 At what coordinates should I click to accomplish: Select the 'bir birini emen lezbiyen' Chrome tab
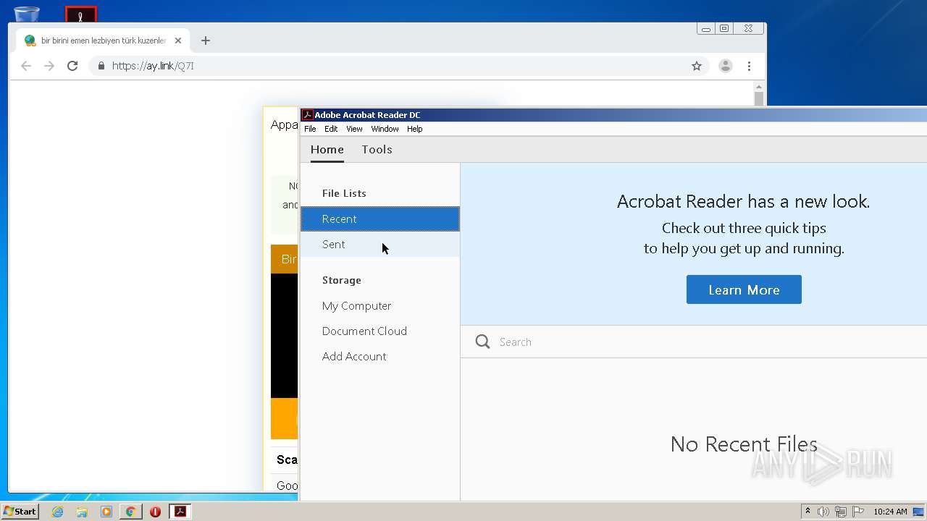103,41
